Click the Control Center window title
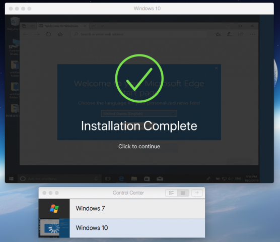This screenshot has height=242, width=280. point(128,193)
